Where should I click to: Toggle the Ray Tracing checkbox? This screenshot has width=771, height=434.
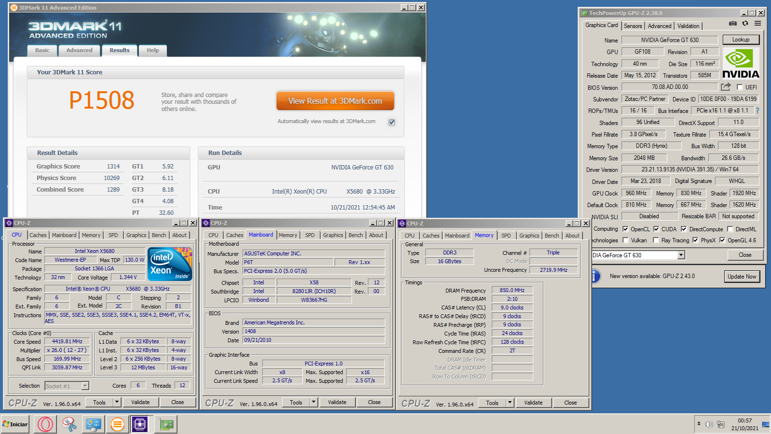[656, 240]
